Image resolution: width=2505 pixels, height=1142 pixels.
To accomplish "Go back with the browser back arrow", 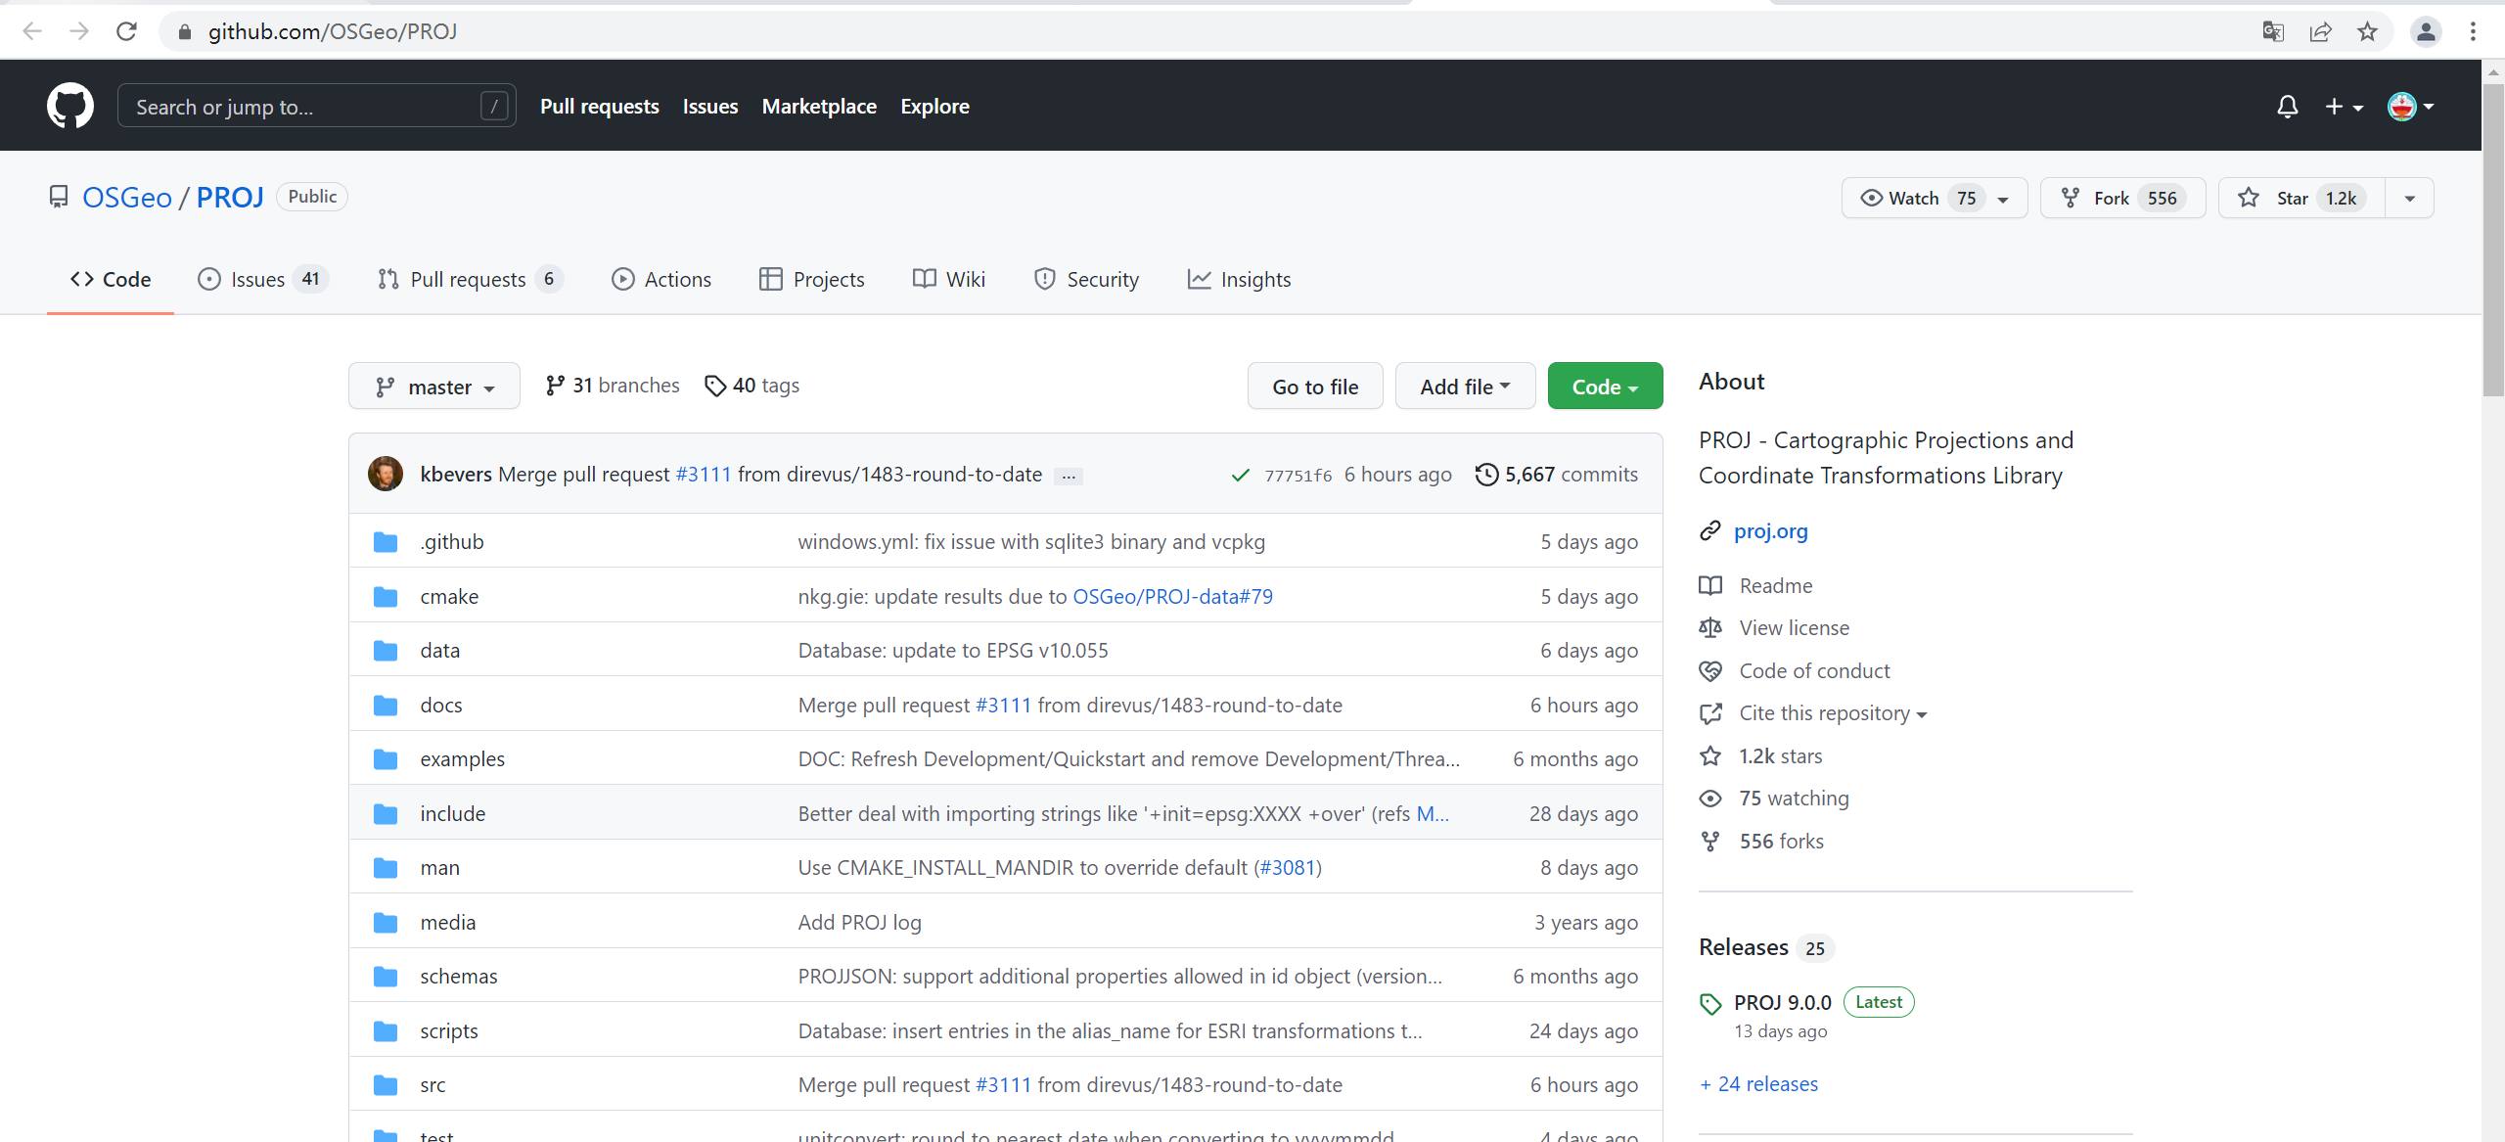I will 32,31.
